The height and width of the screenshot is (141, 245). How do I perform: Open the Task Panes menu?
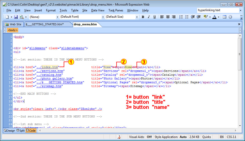tap(116, 10)
